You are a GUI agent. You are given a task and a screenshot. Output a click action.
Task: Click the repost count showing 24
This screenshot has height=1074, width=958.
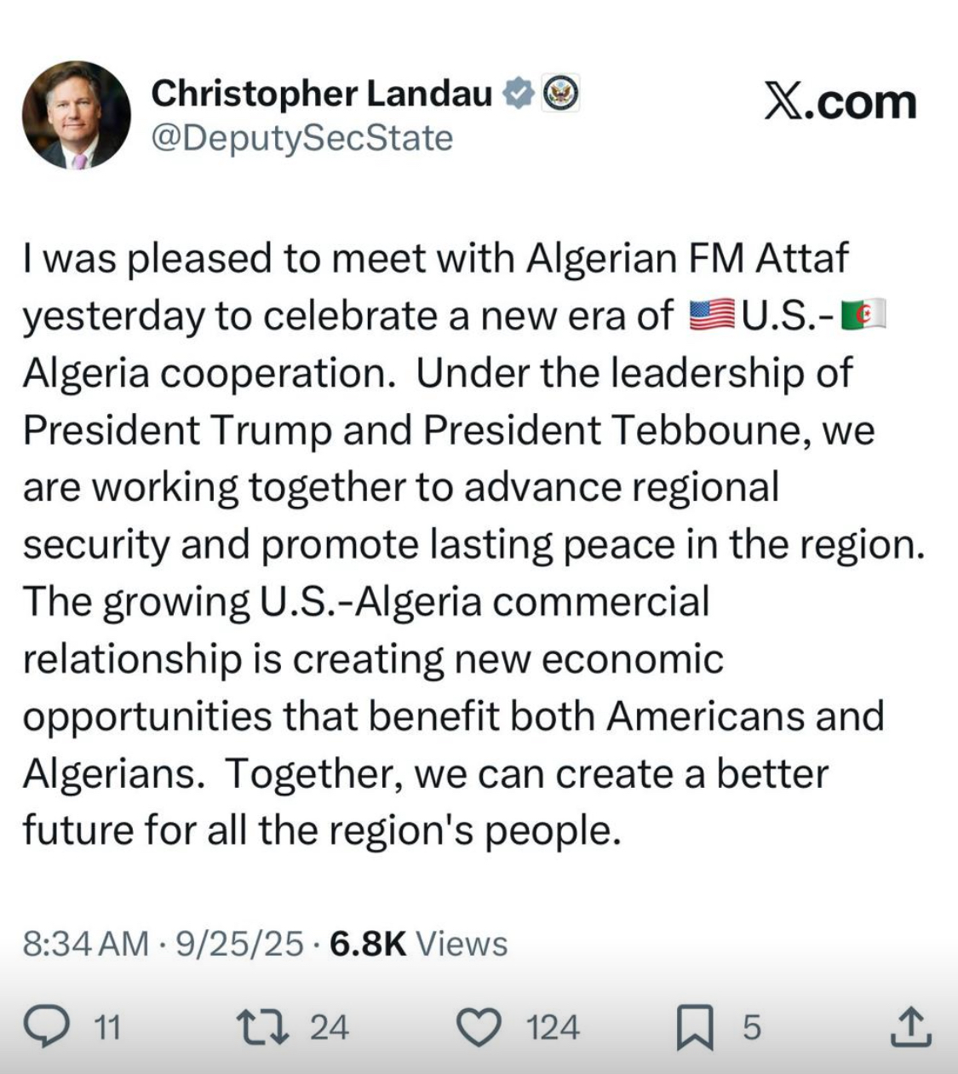[x=329, y=1027]
